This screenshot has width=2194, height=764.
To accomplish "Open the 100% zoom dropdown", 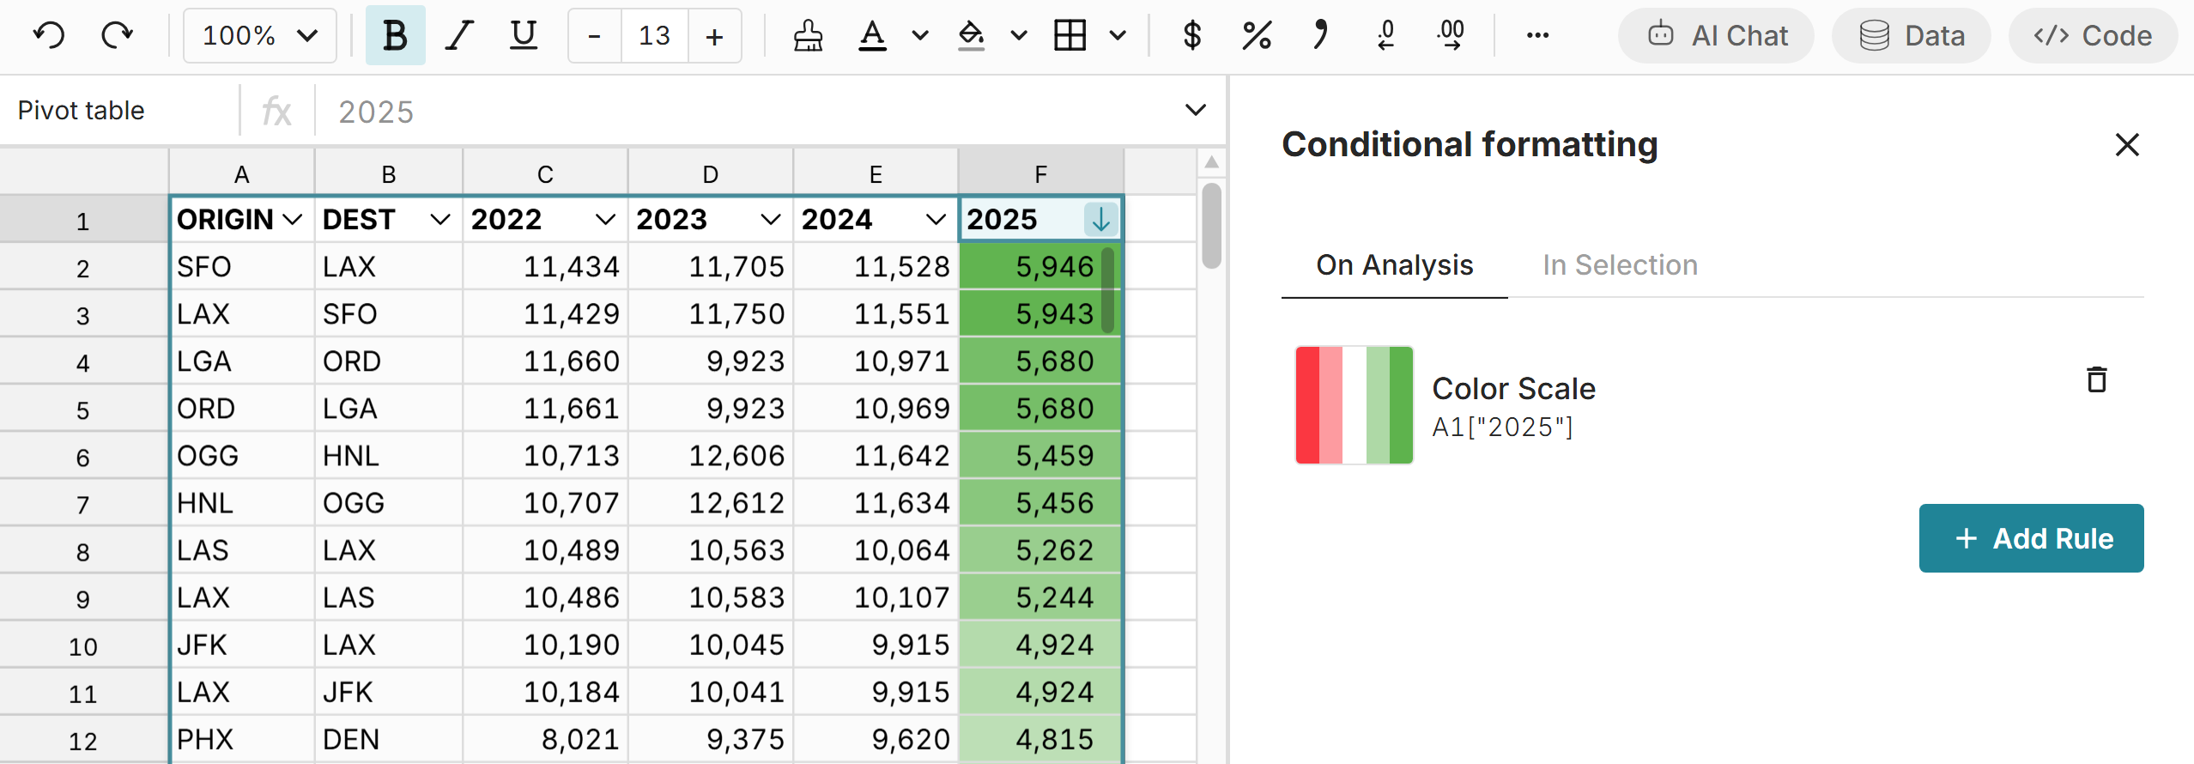I will pyautogui.click(x=259, y=35).
